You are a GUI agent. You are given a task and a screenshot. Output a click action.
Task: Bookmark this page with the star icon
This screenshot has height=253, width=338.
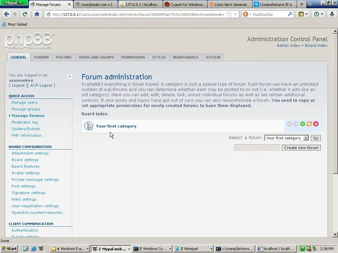(x=229, y=14)
